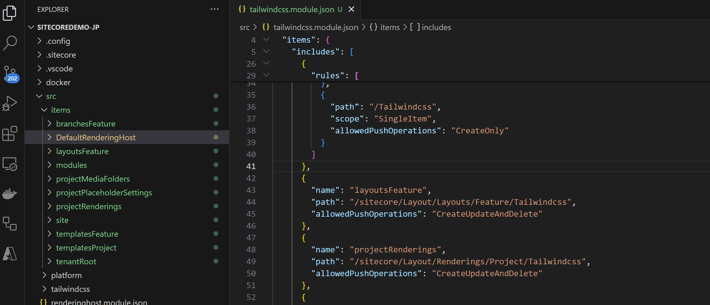Place cursor on "projectRenderings" name value
The height and width of the screenshot is (305, 710).
pyautogui.click(x=395, y=250)
